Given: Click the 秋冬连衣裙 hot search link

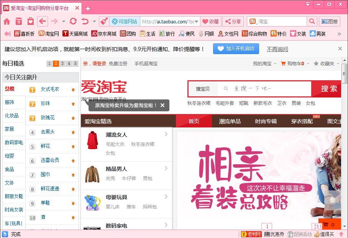Looking at the screenshot, I should click(199, 103).
